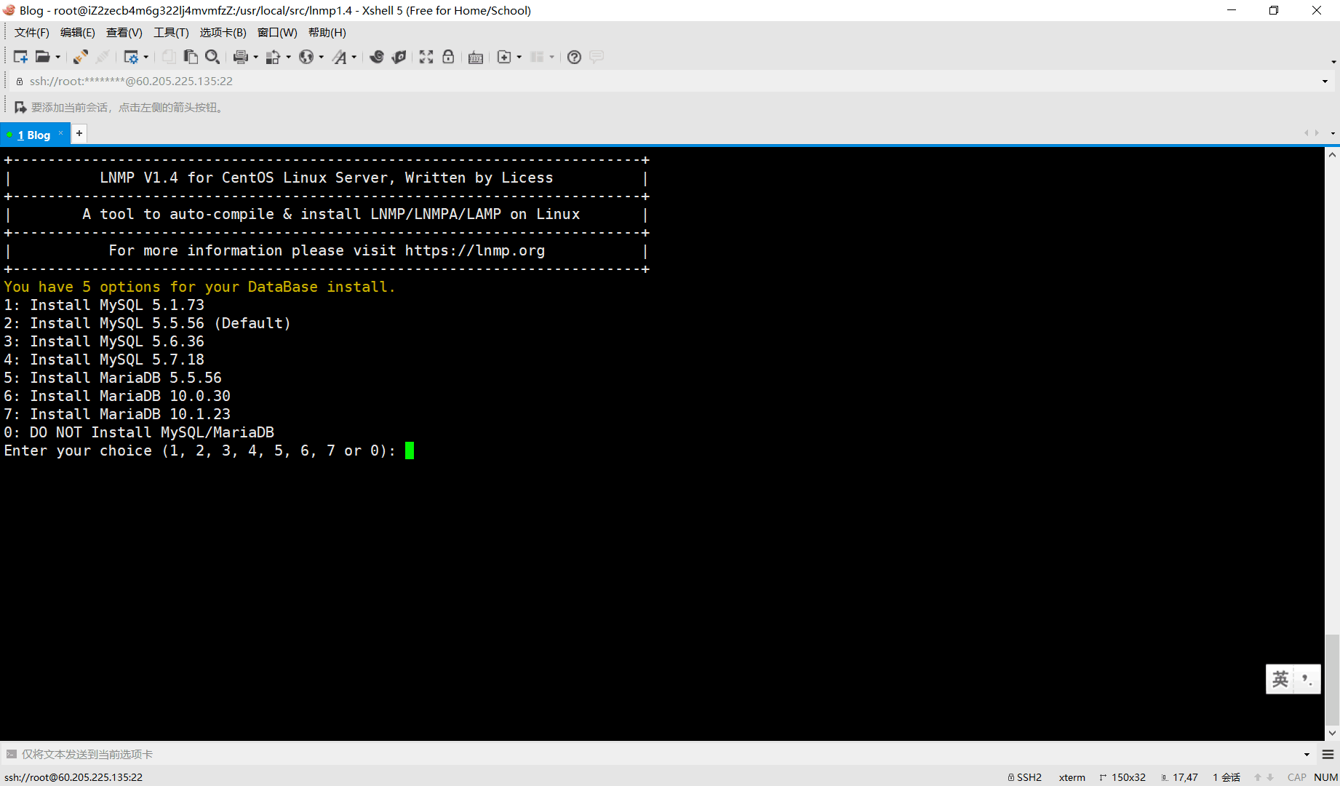The height and width of the screenshot is (786, 1340).
Task: Click the New Session icon in toolbar
Action: [x=20, y=57]
